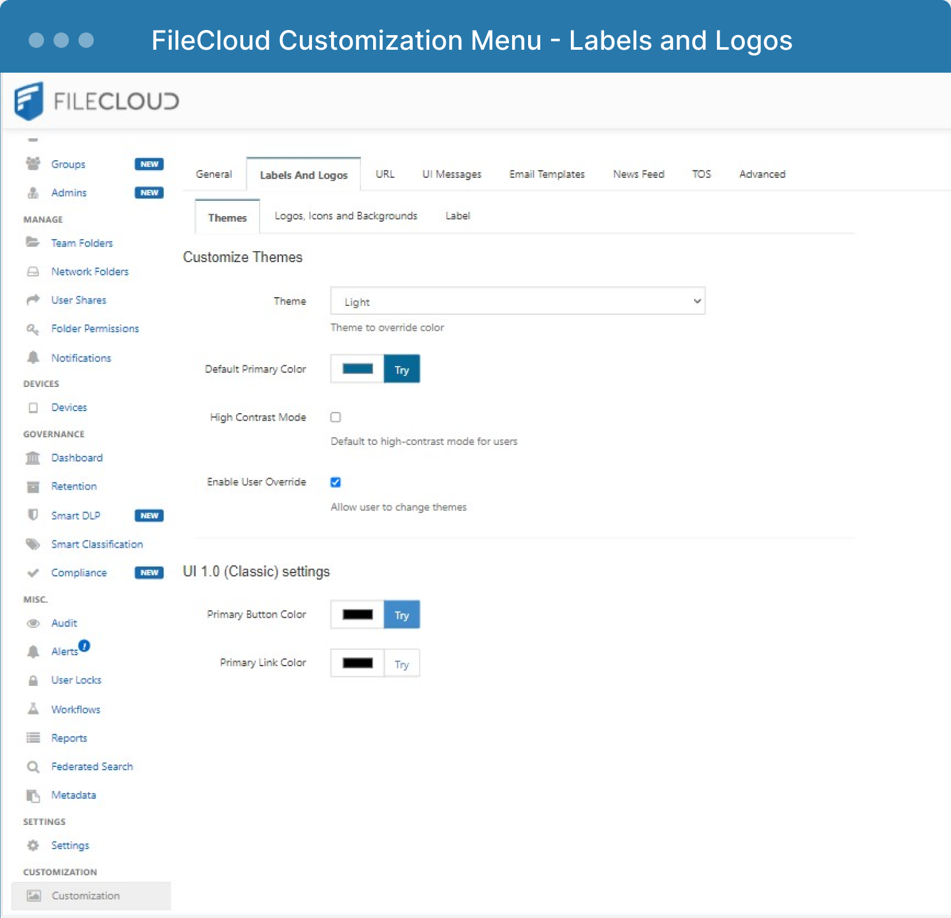Viewport: 951px width, 918px height.
Task: Click the User Locks padlock icon
Action: click(x=33, y=680)
